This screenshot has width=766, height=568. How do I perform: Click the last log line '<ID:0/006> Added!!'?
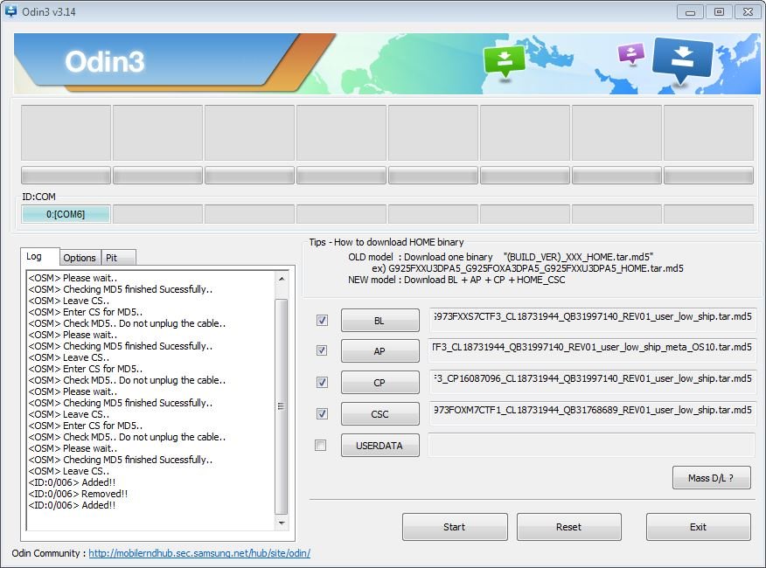[x=73, y=505]
